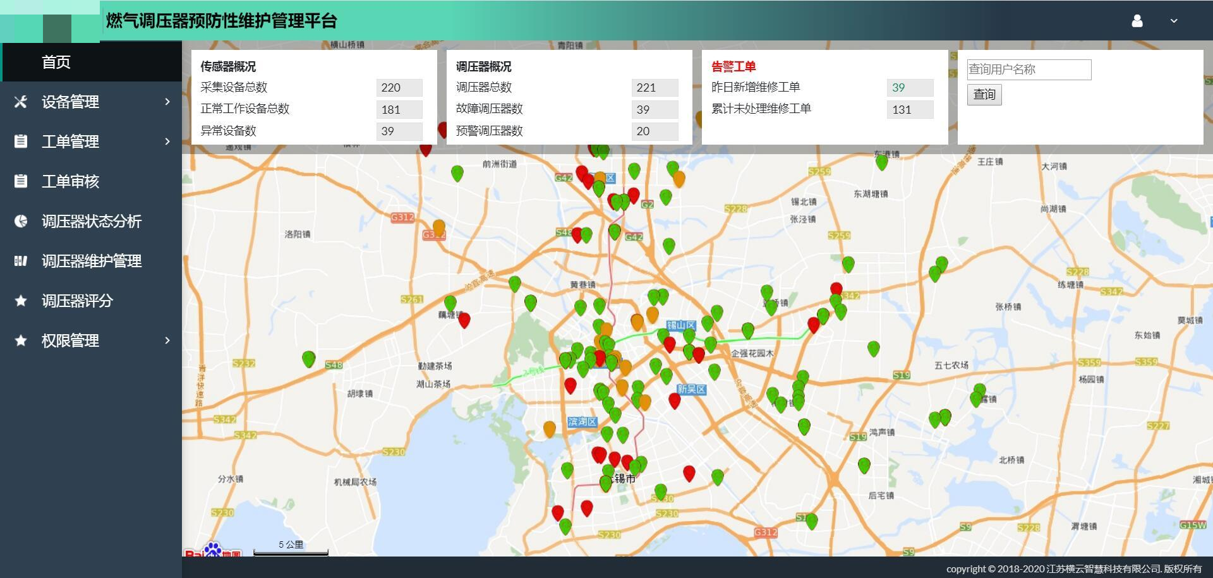Click the 5 公里 map scale bar
Image resolution: width=1213 pixels, height=578 pixels.
(291, 548)
